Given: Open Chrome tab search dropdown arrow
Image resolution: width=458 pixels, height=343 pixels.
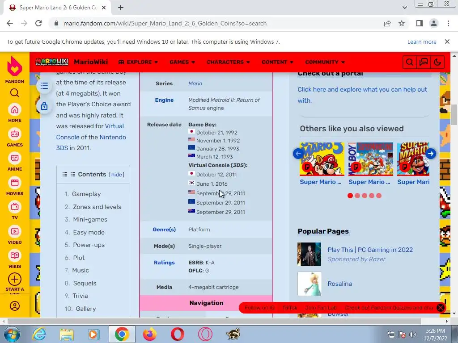Looking at the screenshot, I should pos(404,8).
